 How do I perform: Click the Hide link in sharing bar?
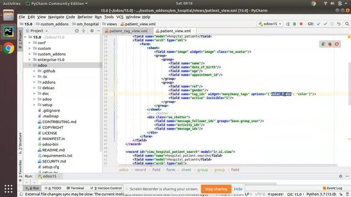(x=238, y=189)
